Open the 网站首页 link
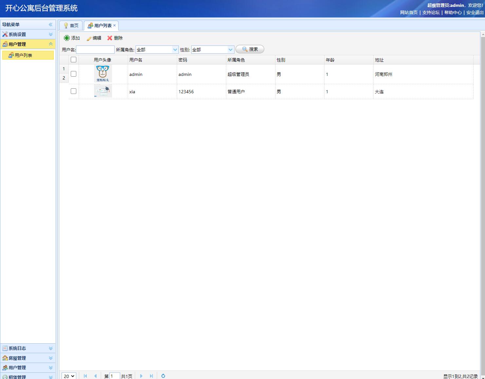Screen dimensions: 485x379 tap(409, 12)
